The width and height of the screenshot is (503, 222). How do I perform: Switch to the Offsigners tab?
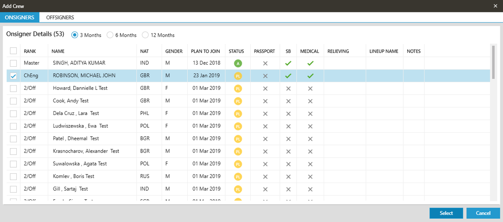[x=60, y=17]
